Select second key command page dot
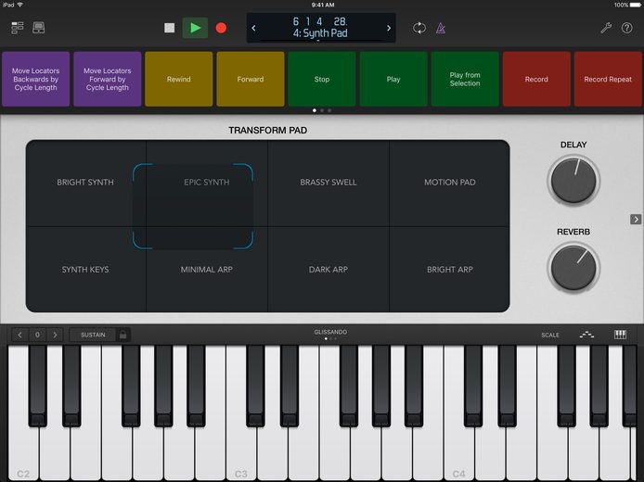644x482 pixels. pyautogui.click(x=322, y=110)
